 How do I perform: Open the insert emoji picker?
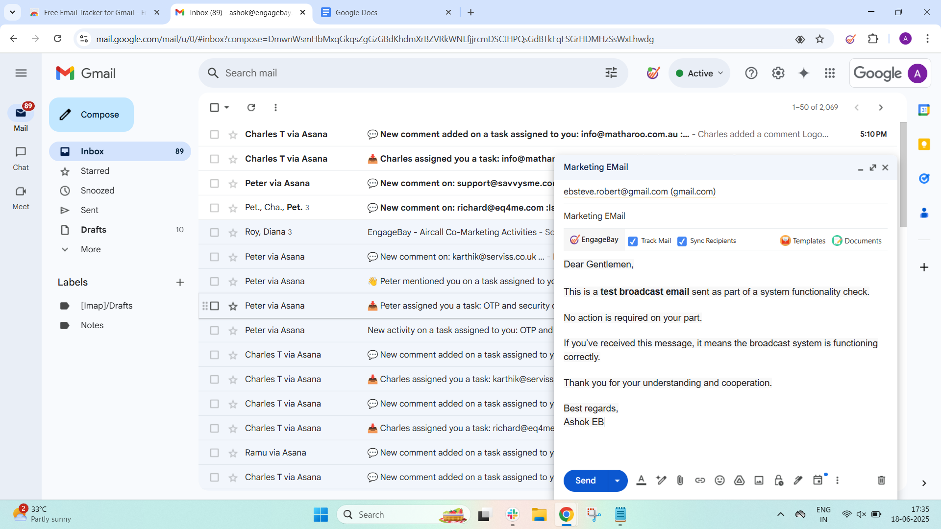tap(719, 481)
